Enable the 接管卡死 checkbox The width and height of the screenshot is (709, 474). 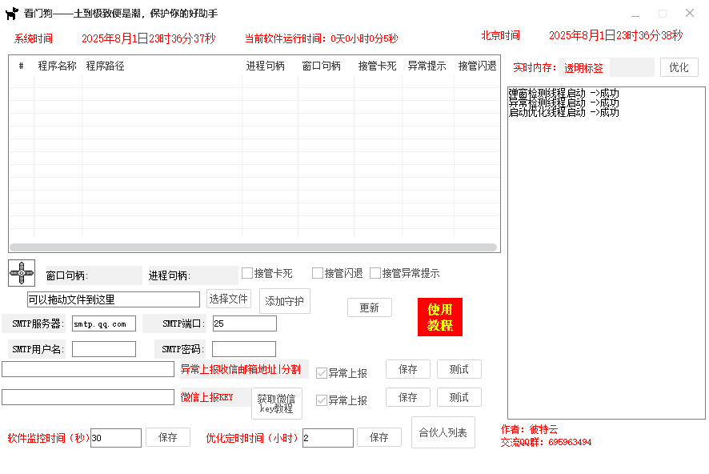247,273
